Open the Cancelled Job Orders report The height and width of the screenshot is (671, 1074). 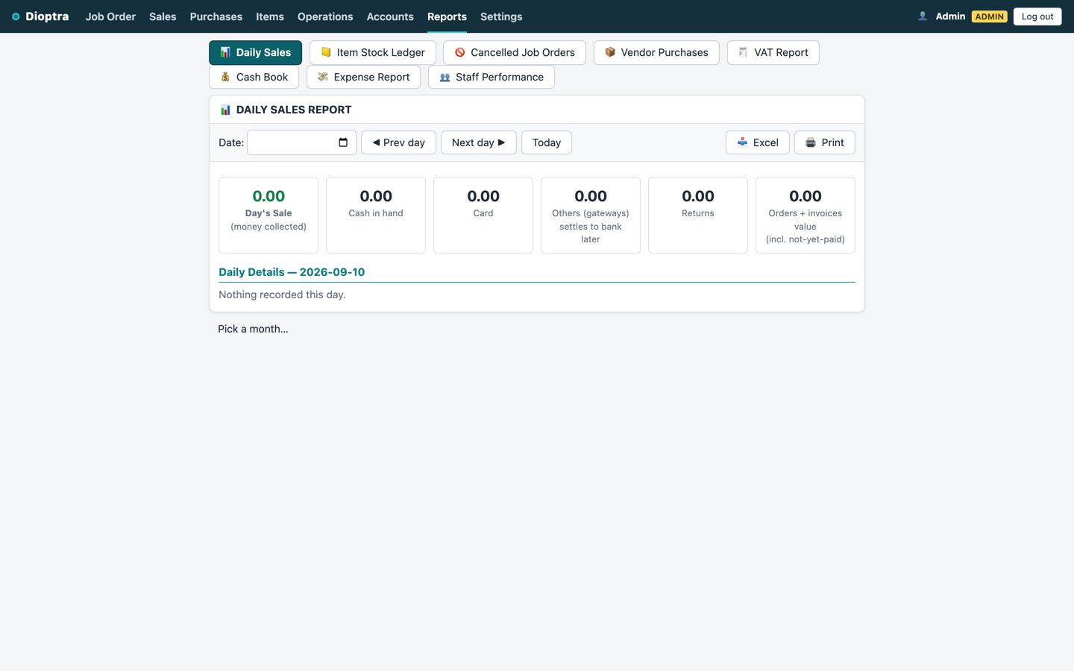514,52
